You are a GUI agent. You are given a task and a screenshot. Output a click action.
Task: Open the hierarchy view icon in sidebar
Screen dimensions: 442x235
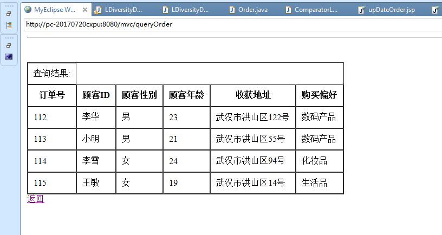pos(9,25)
